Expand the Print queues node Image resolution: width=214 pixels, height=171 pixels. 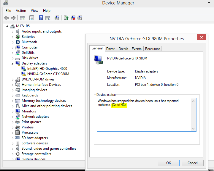click(12, 122)
